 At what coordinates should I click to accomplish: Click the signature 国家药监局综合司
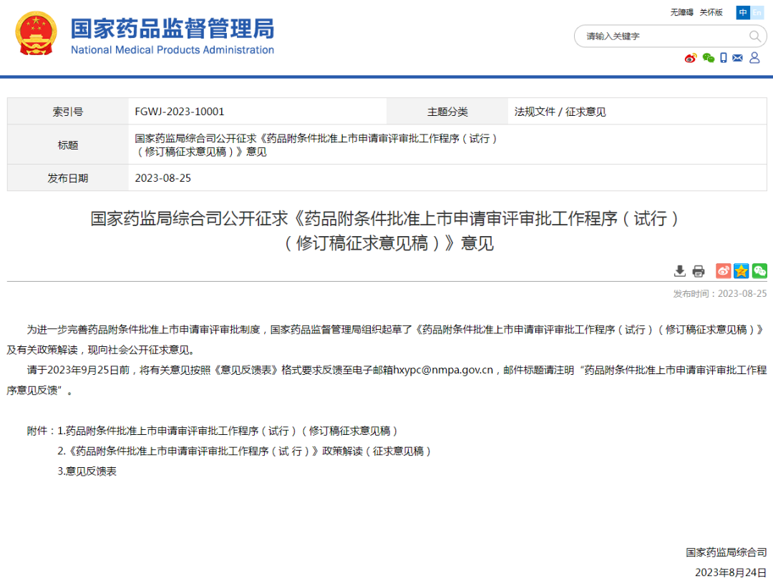pyautogui.click(x=726, y=552)
